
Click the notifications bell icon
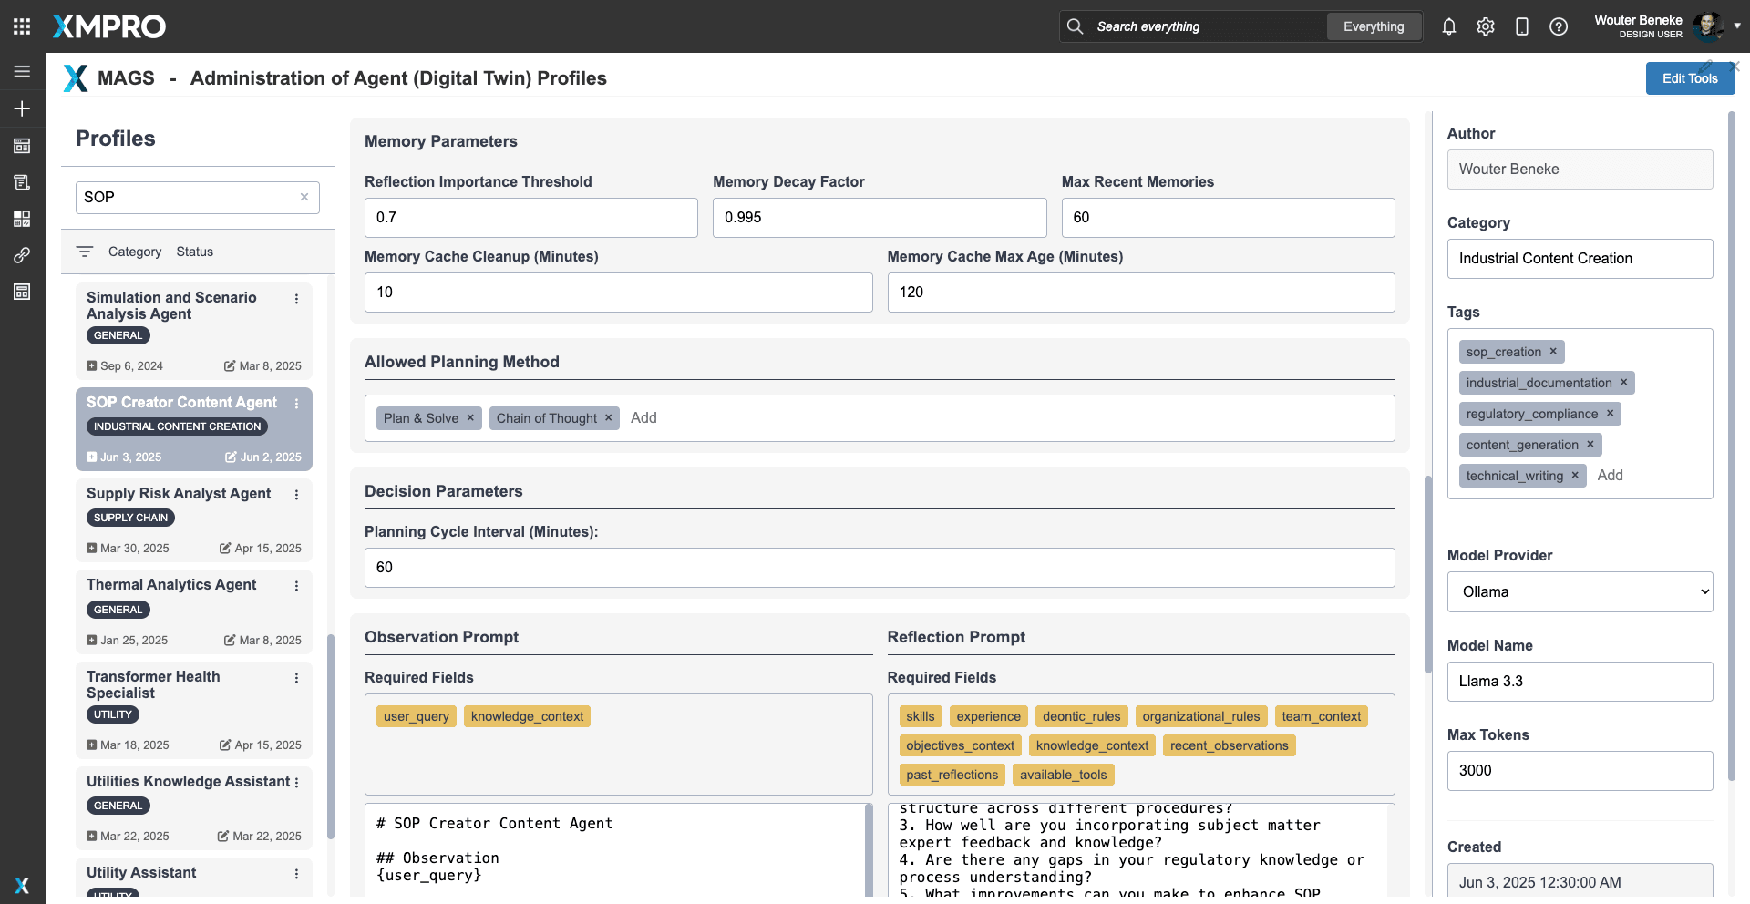tap(1448, 26)
